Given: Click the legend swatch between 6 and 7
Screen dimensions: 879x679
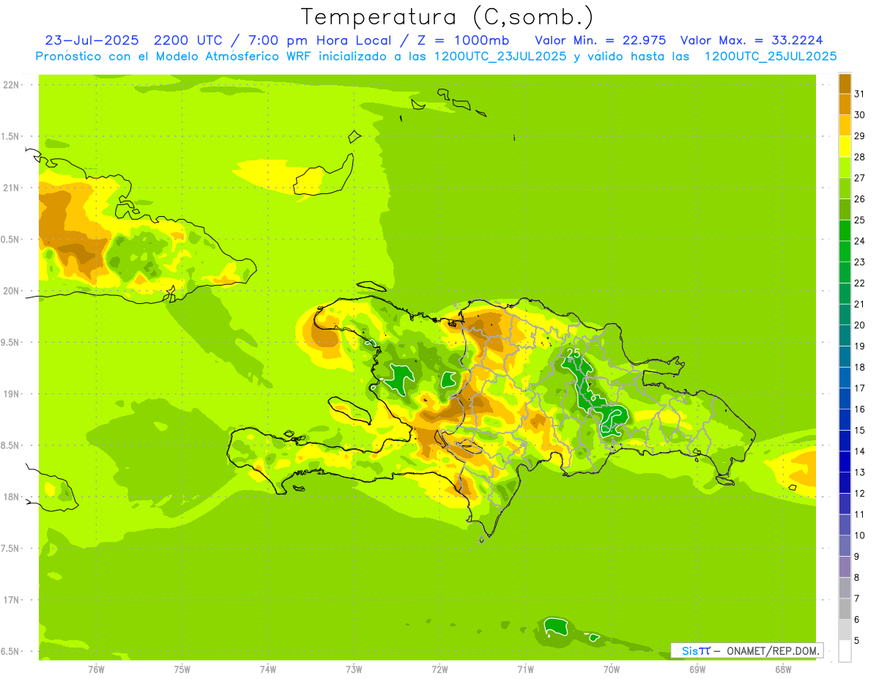Looking at the screenshot, I should tap(845, 609).
